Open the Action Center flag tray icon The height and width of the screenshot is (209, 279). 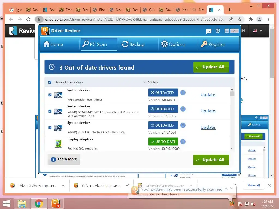click(240, 204)
